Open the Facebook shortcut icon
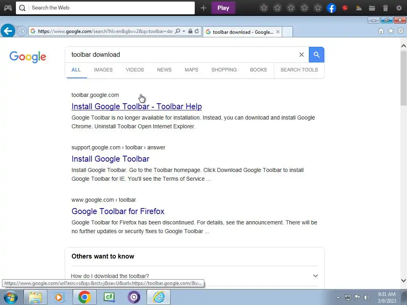 [331, 8]
